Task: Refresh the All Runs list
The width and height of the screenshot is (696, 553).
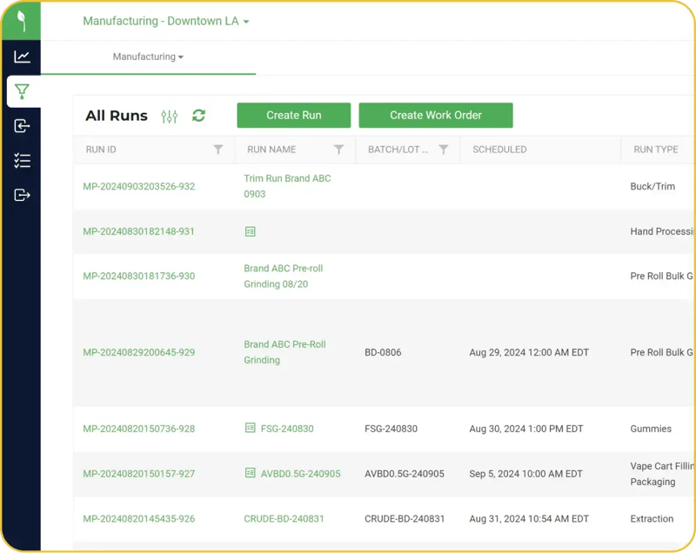Action: tap(198, 116)
